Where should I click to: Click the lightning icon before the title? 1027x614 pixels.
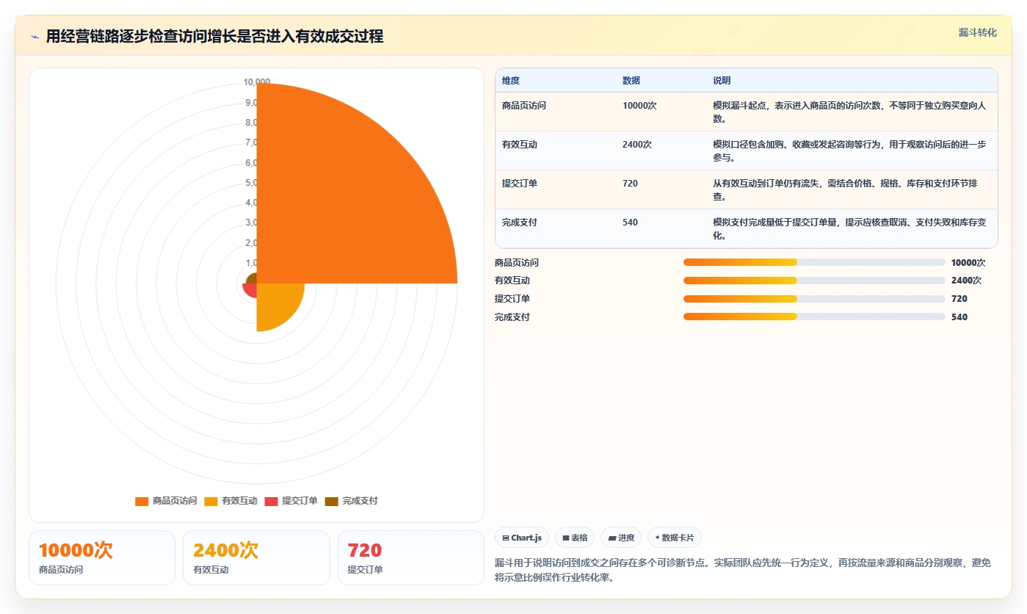coord(35,36)
